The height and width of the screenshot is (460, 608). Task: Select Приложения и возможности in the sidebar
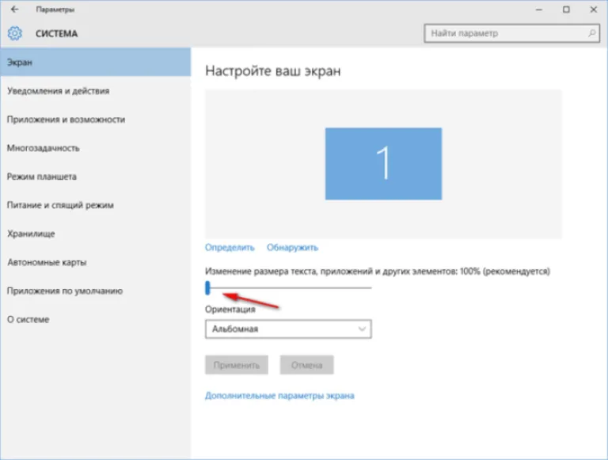(95, 120)
